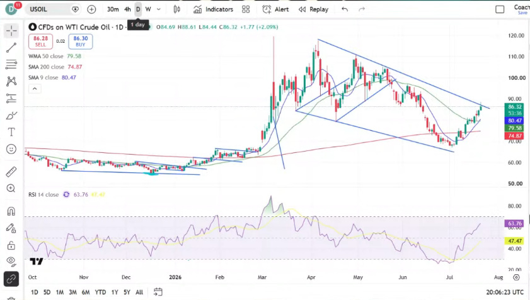Select the trend line drawing tool

(x=11, y=48)
